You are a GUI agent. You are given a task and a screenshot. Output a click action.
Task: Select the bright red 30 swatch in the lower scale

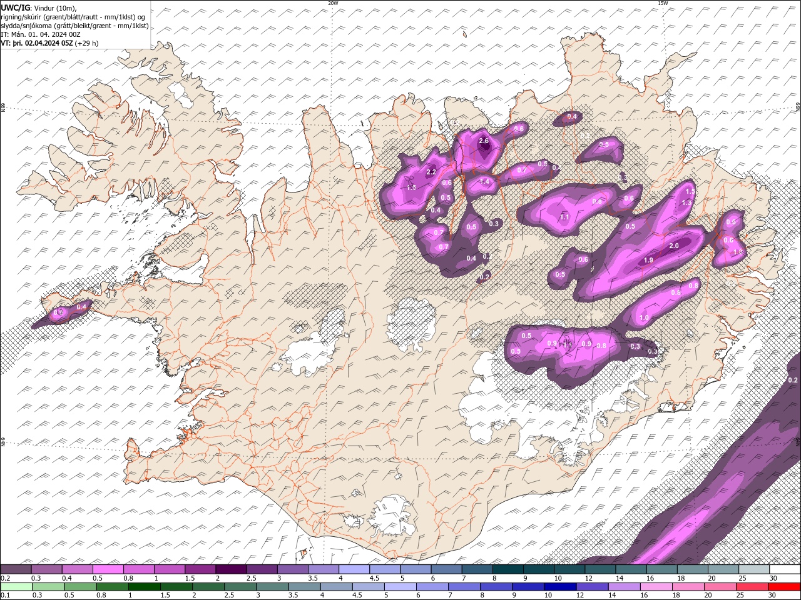784,587
